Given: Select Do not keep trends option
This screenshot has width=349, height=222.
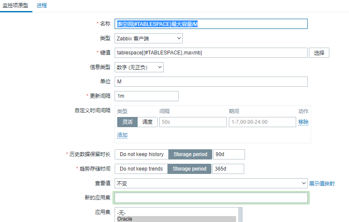Looking at the screenshot, I should pyautogui.click(x=141, y=169).
